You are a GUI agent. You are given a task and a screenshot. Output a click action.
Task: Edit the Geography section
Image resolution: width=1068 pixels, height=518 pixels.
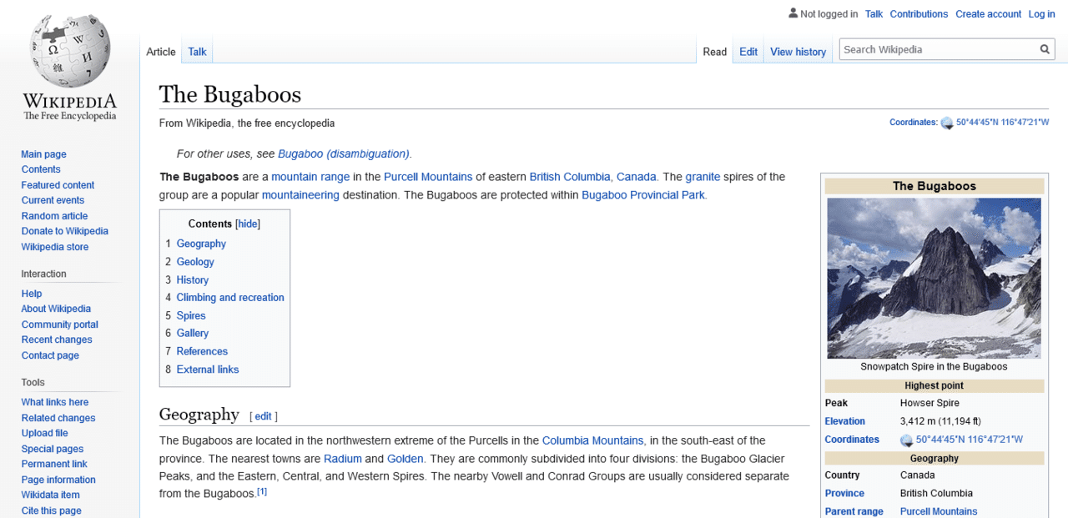pos(263,415)
